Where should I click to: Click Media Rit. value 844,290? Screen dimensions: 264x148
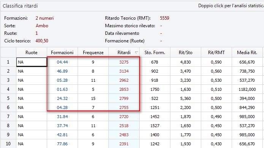click(x=247, y=107)
